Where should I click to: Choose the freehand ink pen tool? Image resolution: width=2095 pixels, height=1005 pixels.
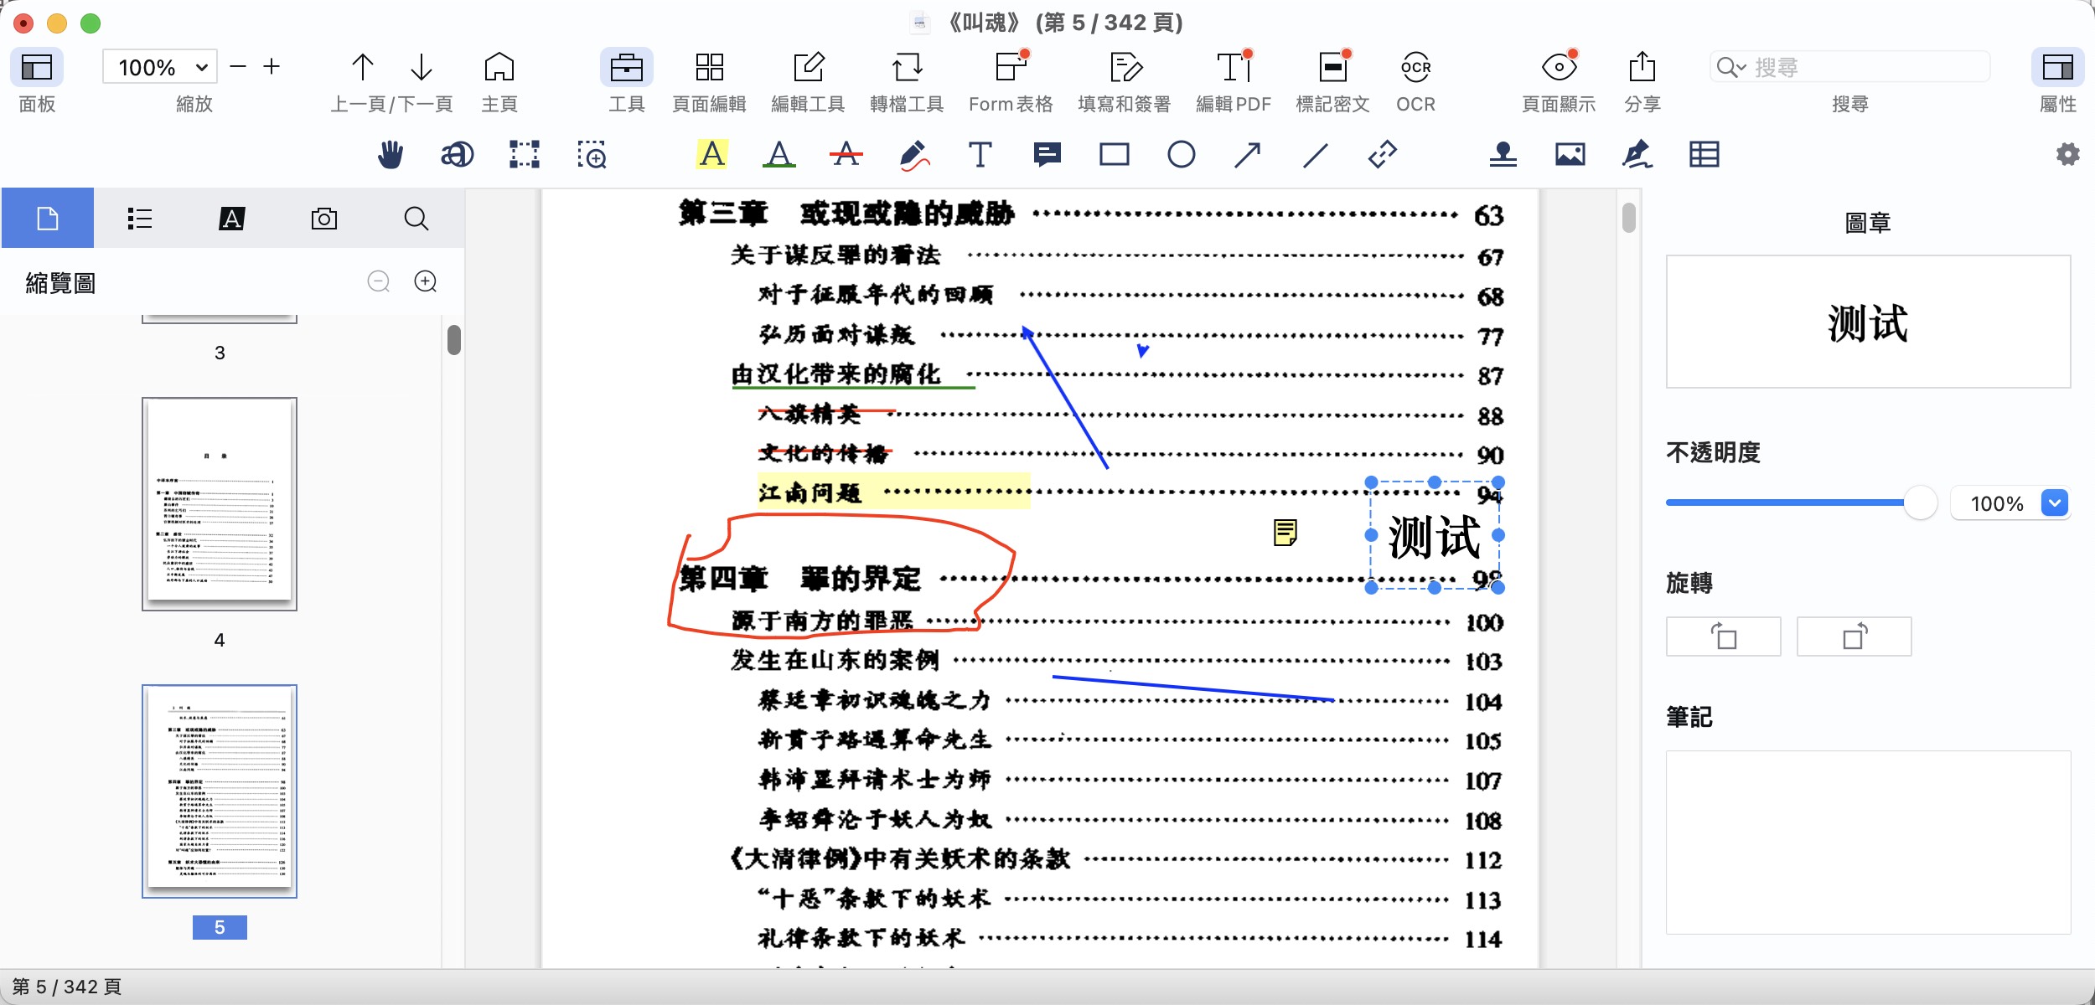point(913,155)
